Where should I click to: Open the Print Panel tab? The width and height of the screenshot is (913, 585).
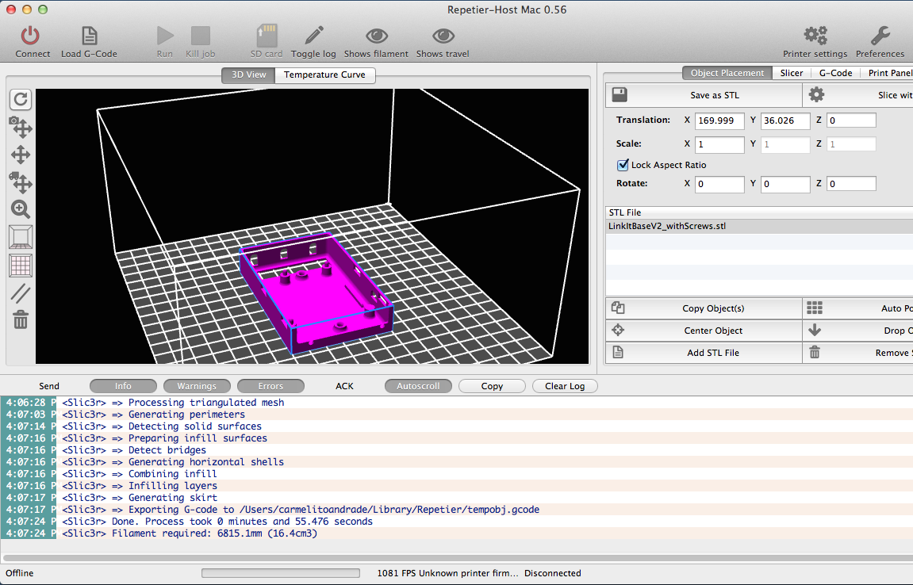pos(887,73)
